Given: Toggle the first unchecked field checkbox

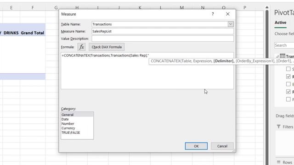Looking at the screenshot, I should (288, 69).
